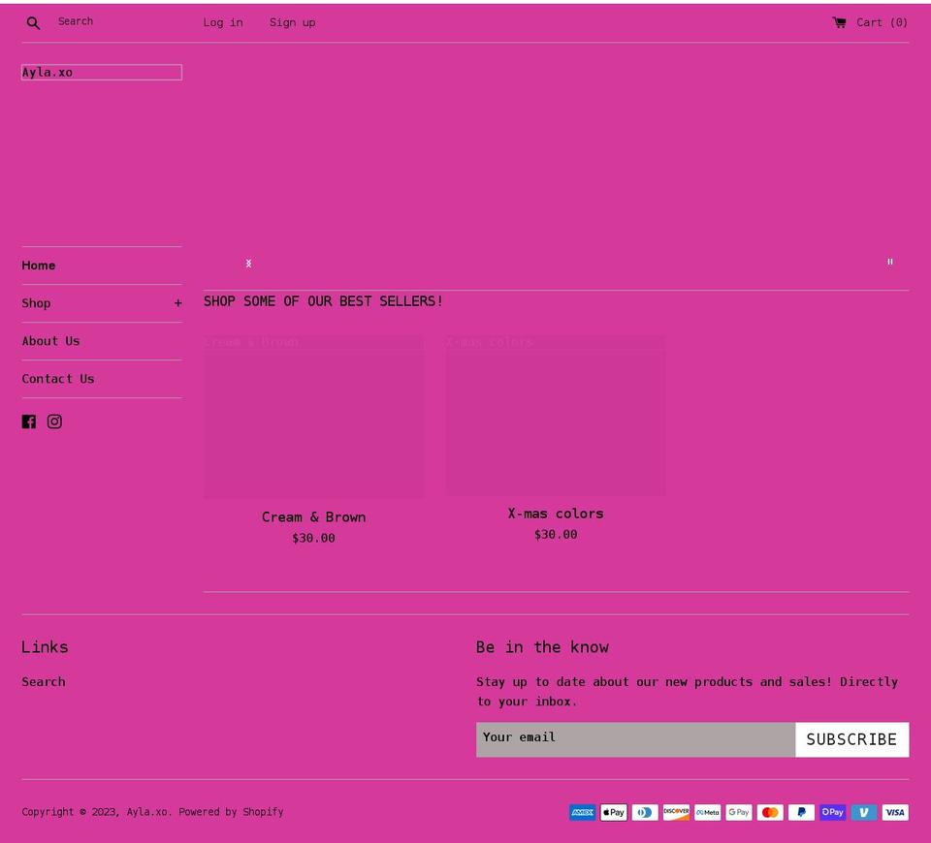Click the best sellers section heading
This screenshot has height=843, width=931.
(323, 301)
